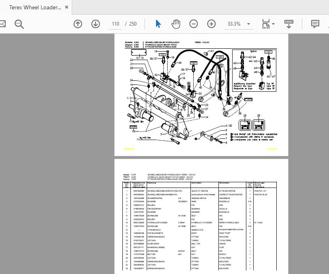Zoom in with the plus button
The width and height of the screenshot is (329, 274).
[x=211, y=24]
